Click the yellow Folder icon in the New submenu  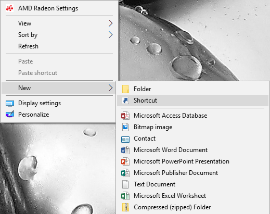[x=125, y=89]
